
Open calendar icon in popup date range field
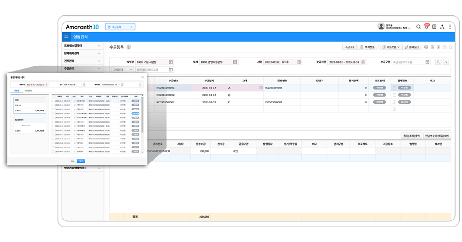click(x=46, y=85)
